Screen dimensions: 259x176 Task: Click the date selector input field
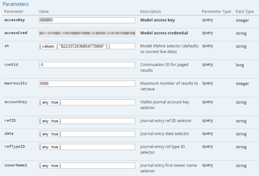click(87, 134)
